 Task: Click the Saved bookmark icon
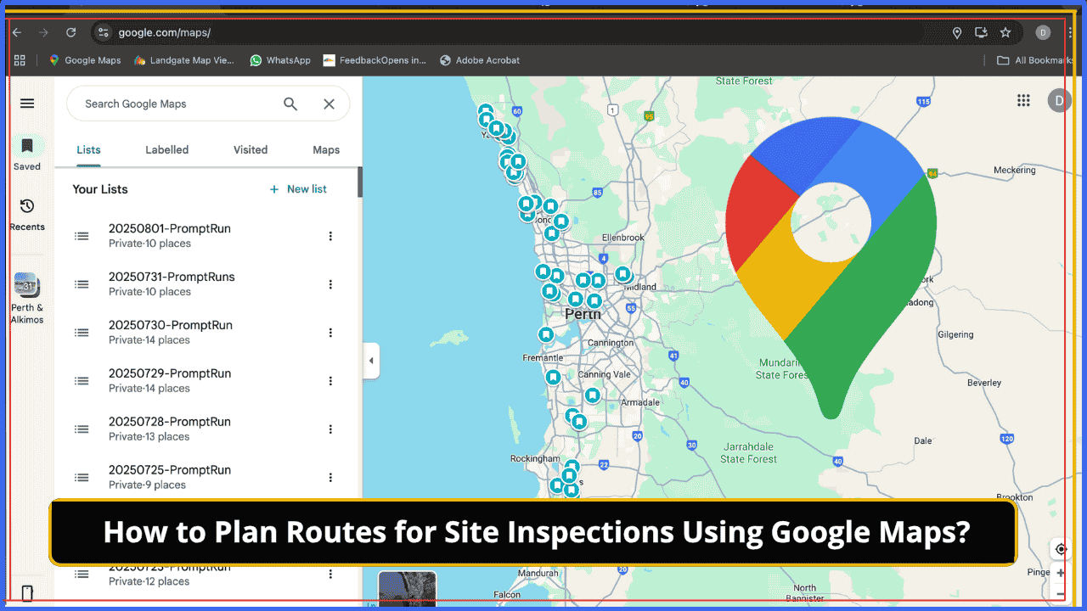27,147
